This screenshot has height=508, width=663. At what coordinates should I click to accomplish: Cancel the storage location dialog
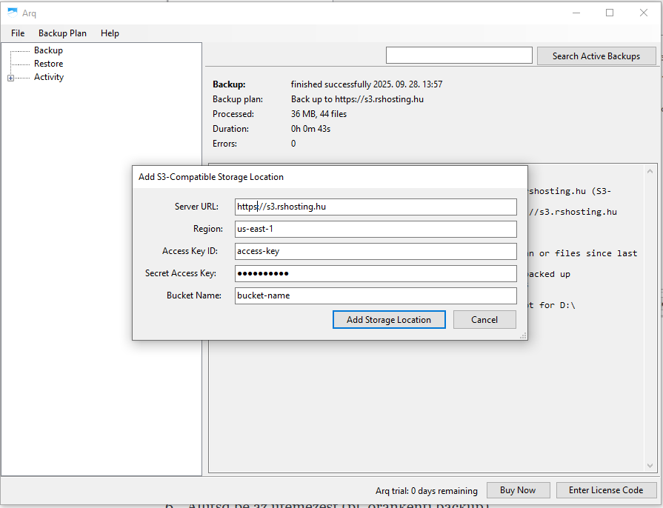click(x=484, y=320)
